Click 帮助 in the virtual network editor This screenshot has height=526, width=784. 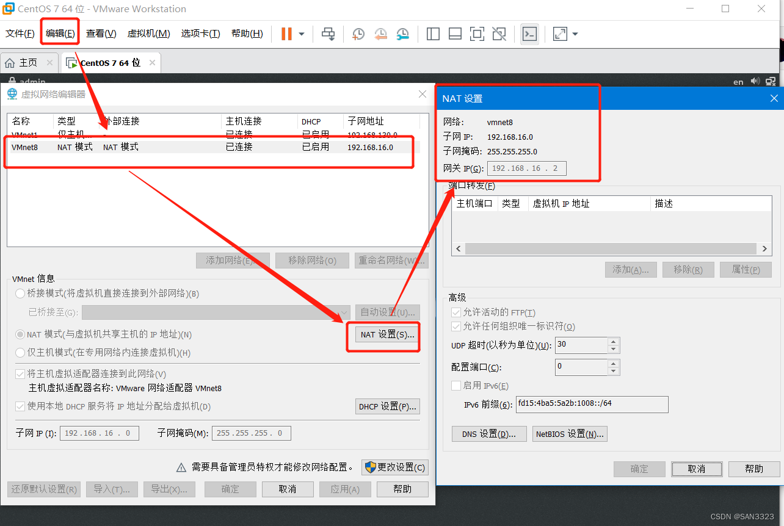[x=402, y=489]
